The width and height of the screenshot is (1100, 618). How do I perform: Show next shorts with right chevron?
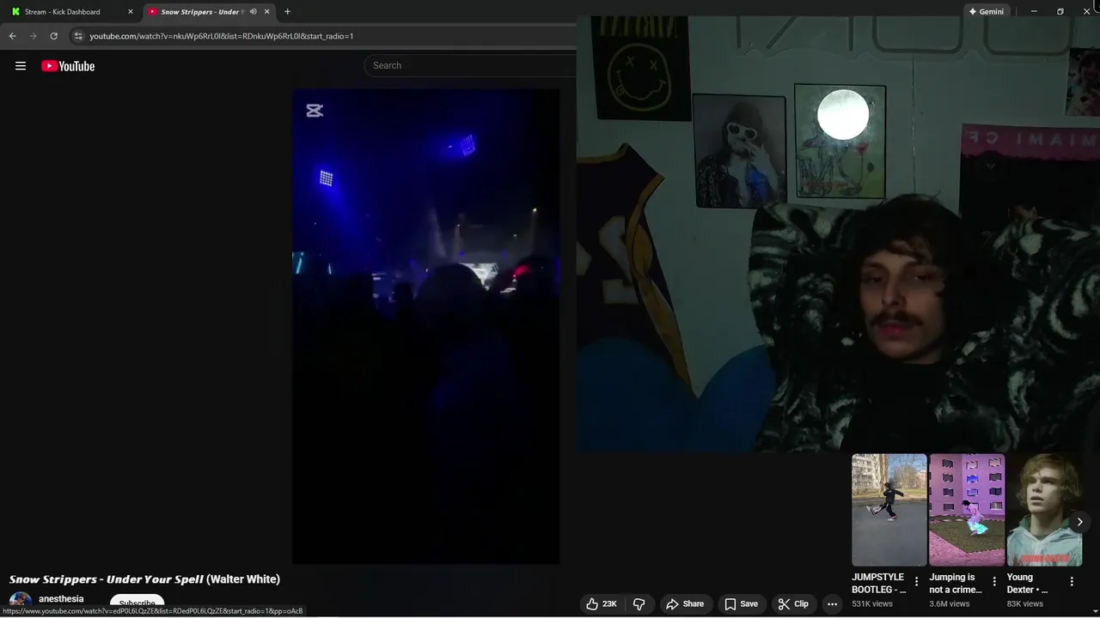[1080, 522]
